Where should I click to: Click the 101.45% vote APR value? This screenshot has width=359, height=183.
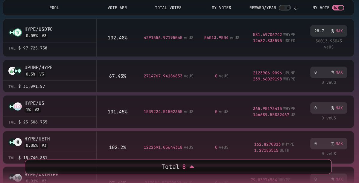(118, 112)
